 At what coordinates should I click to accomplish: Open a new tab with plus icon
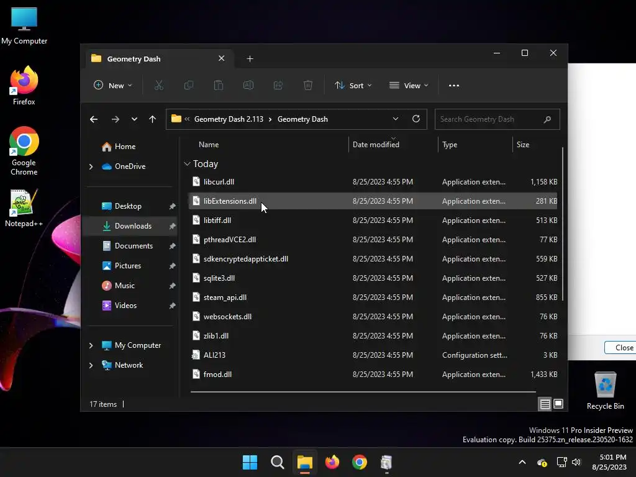[250, 59]
